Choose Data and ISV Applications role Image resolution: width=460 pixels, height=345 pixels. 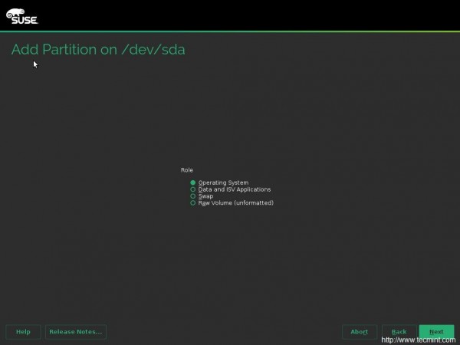(230, 189)
